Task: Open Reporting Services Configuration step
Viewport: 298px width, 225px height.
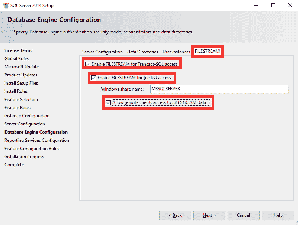Action: (37, 140)
